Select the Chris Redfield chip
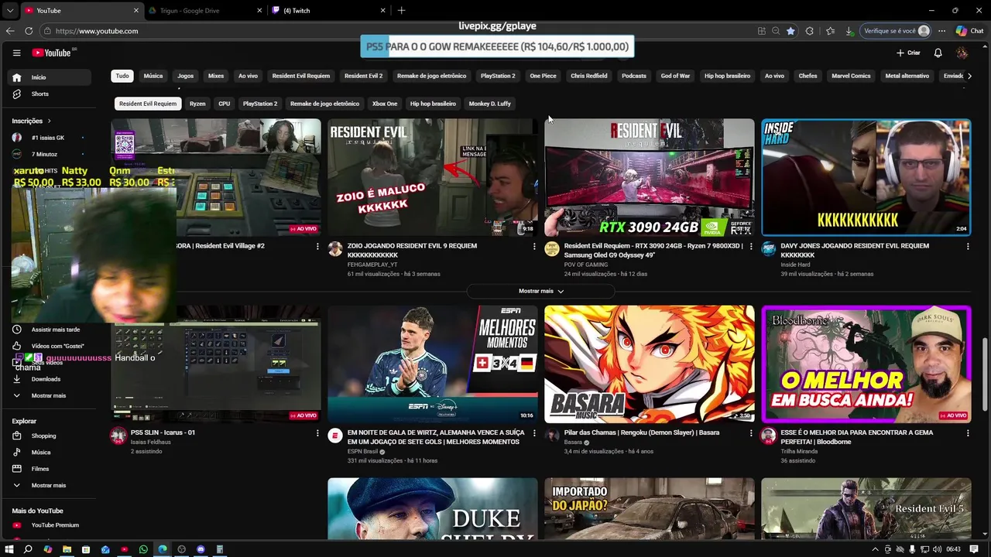The height and width of the screenshot is (557, 991). [589, 76]
